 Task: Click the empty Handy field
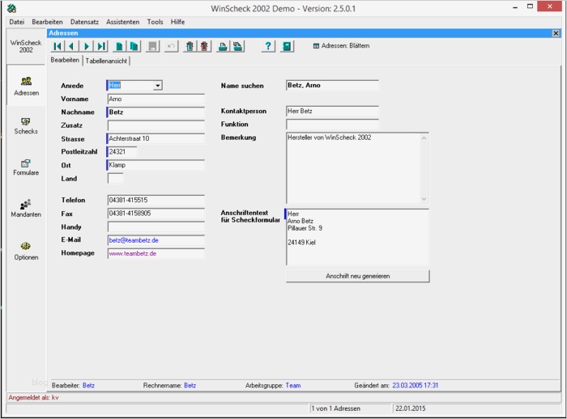156,226
